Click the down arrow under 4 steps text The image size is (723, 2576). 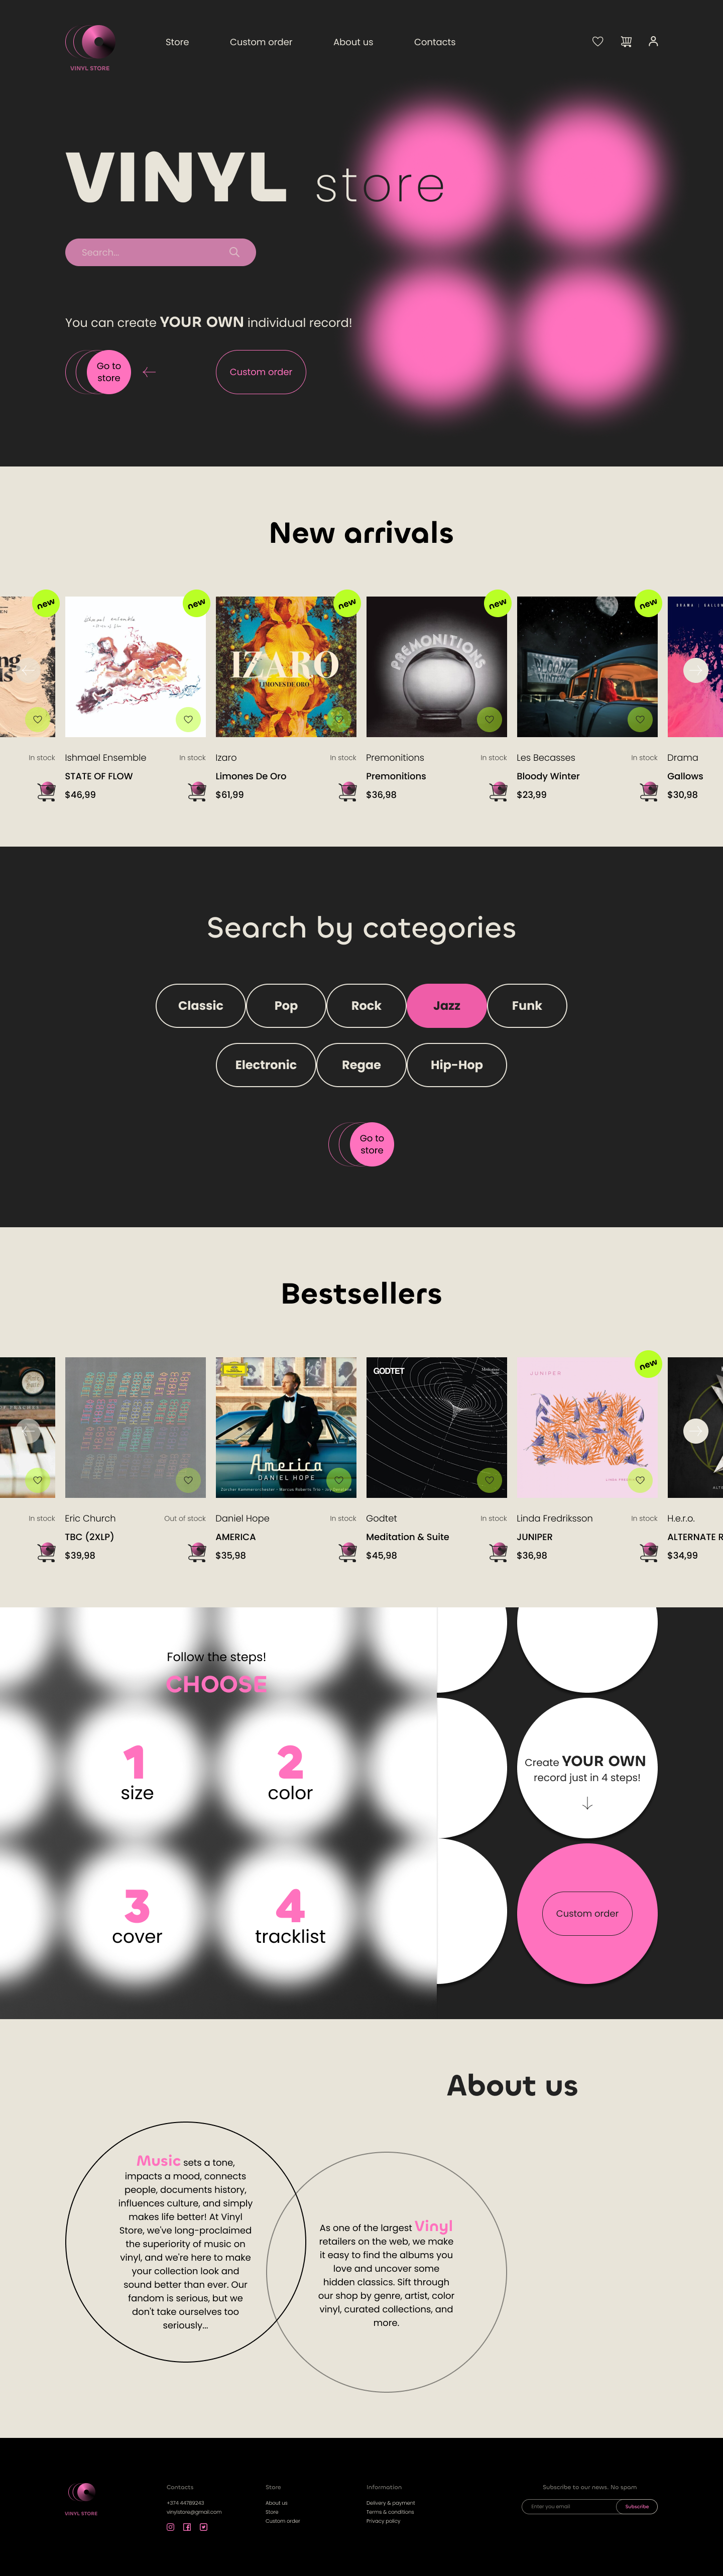coord(587,1803)
